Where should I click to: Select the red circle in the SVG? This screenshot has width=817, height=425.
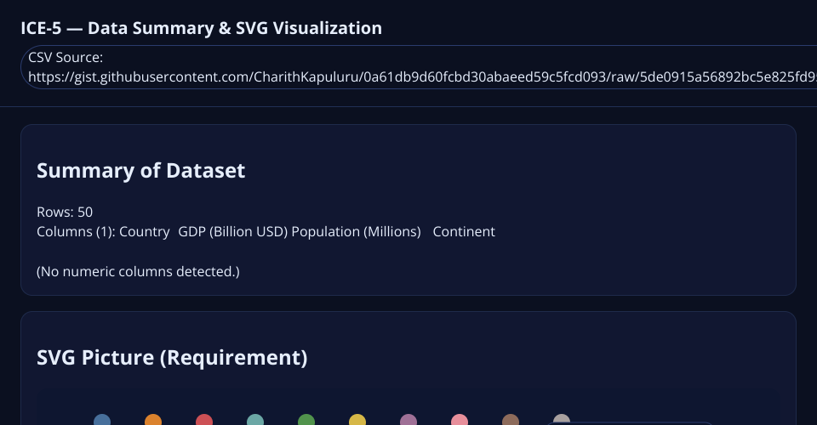[204, 421]
